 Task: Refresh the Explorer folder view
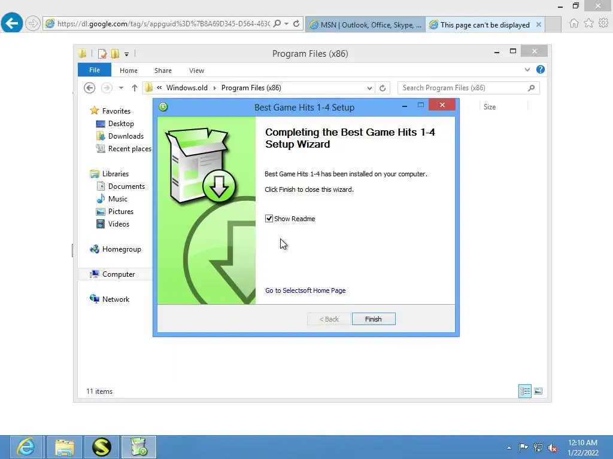point(383,88)
